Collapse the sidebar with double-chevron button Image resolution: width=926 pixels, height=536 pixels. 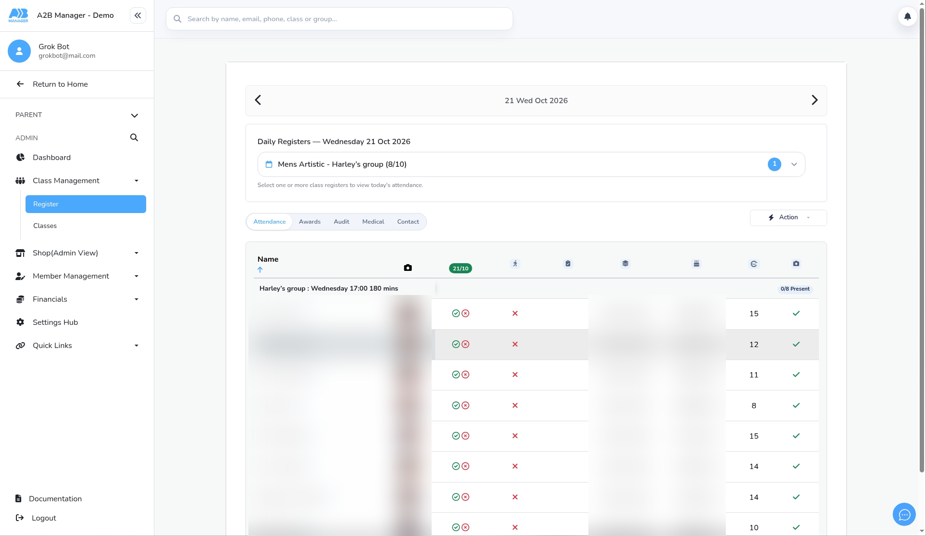pos(137,15)
